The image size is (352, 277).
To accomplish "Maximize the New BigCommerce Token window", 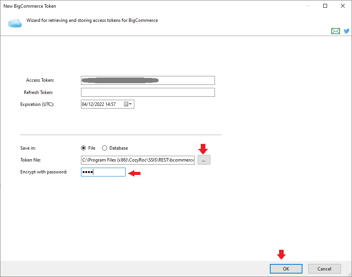I will click(x=325, y=6).
